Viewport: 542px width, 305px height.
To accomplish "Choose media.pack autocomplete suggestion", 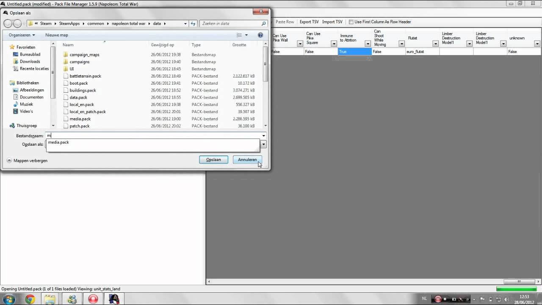I will tap(58, 142).
